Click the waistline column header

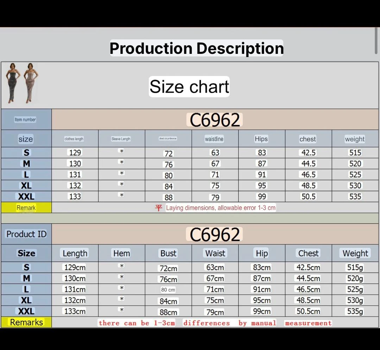pos(214,139)
